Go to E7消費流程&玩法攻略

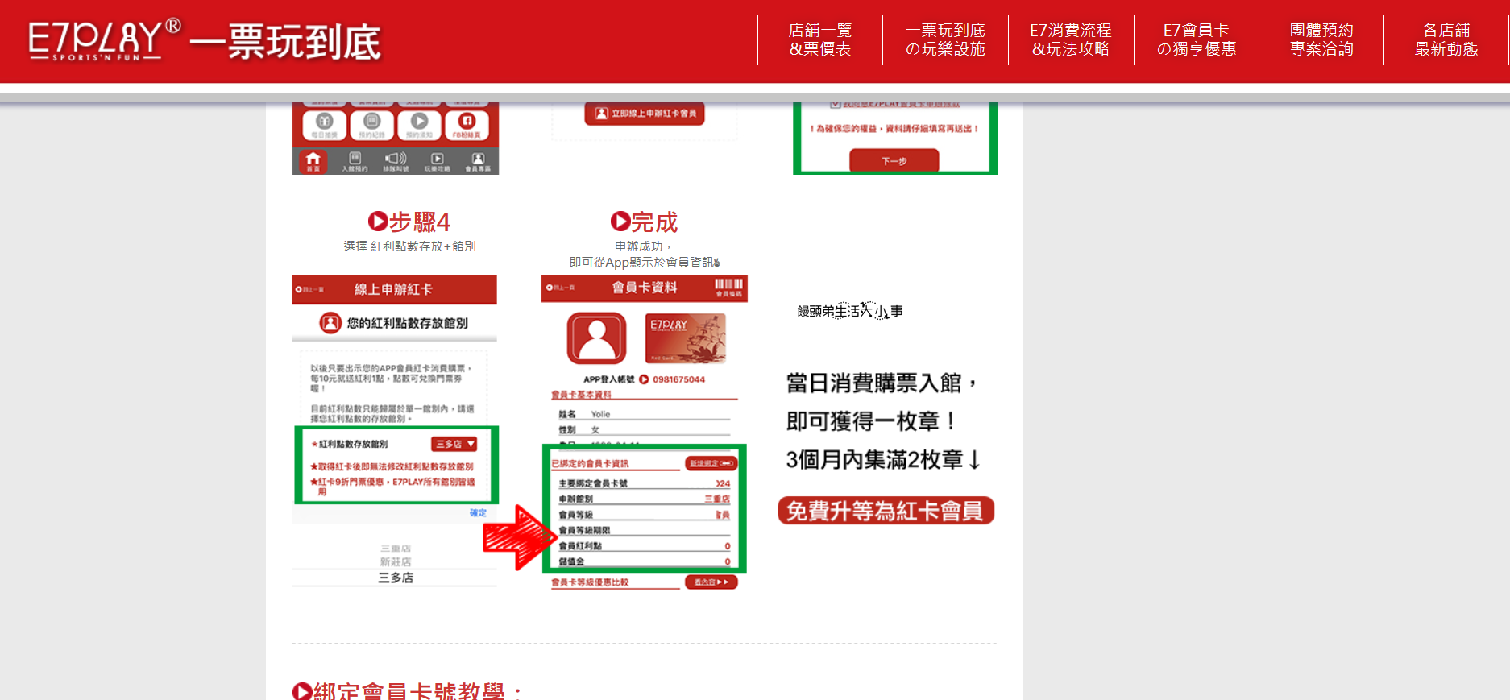tap(1071, 39)
